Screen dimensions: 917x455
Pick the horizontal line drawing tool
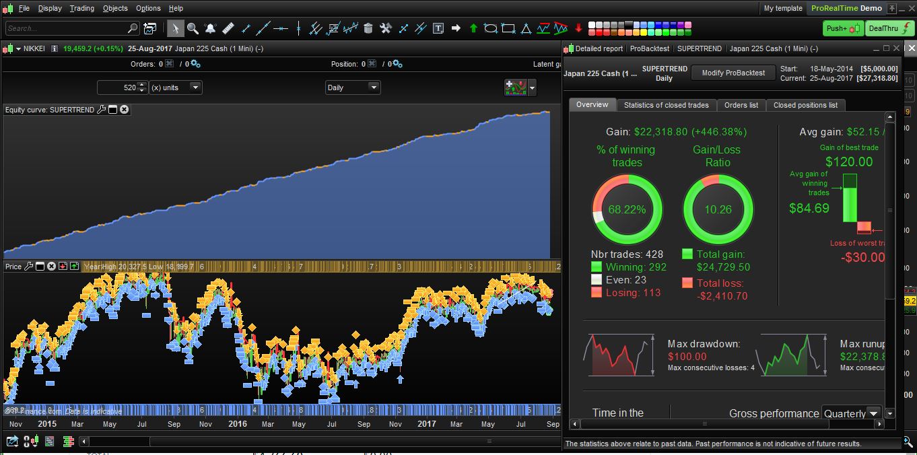(281, 28)
